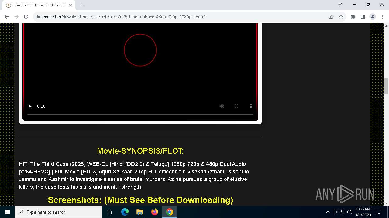The image size is (389, 218).
Task: Share this page from address bar
Action: click(331, 17)
